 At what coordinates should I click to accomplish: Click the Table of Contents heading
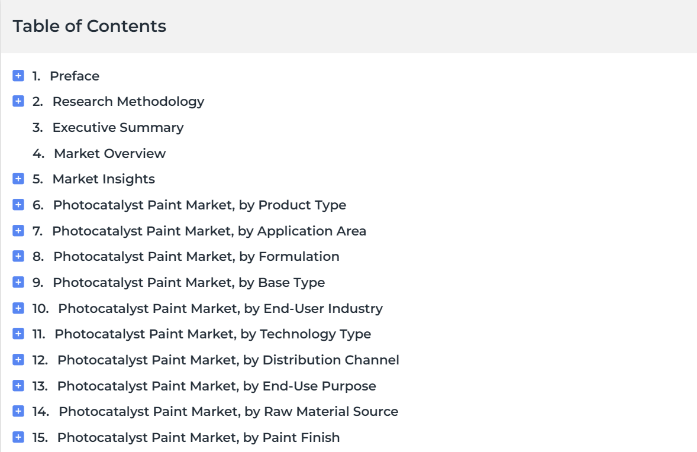(89, 26)
